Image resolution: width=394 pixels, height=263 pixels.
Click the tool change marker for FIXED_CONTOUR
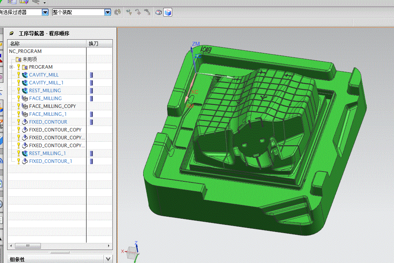[92, 122]
